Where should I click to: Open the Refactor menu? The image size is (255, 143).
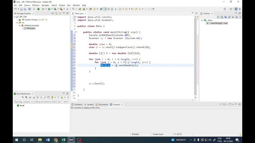[36, 5]
